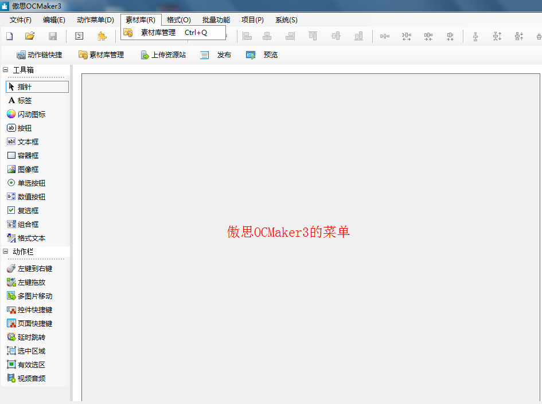
Task: Click the increase horizontal spacing toolbar icon
Action: pyautogui.click(x=407, y=36)
